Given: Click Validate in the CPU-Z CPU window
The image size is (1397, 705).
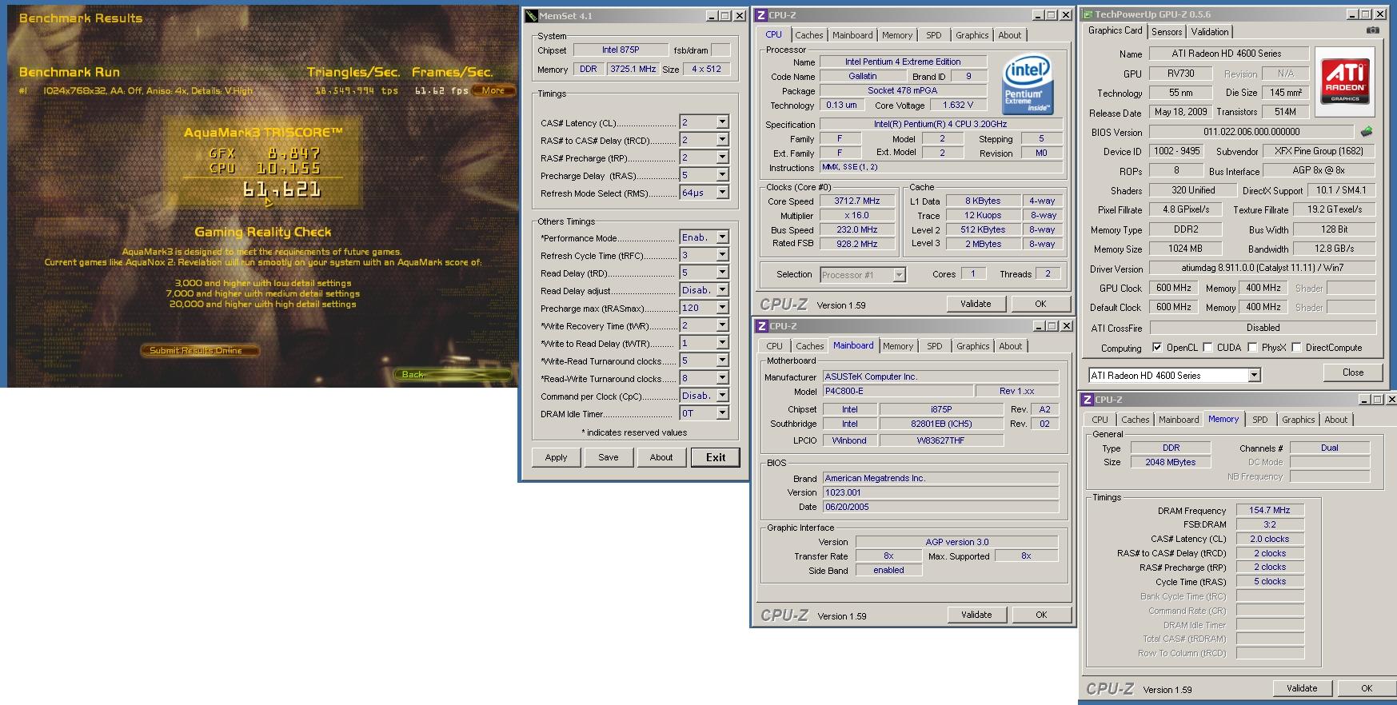Looking at the screenshot, I should point(976,304).
